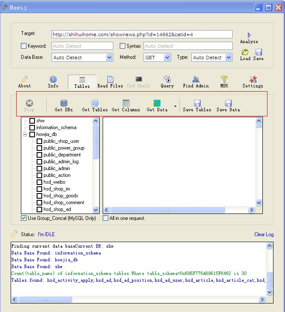
Task: Check the public_admin_log checkbox
Action: 39,162
